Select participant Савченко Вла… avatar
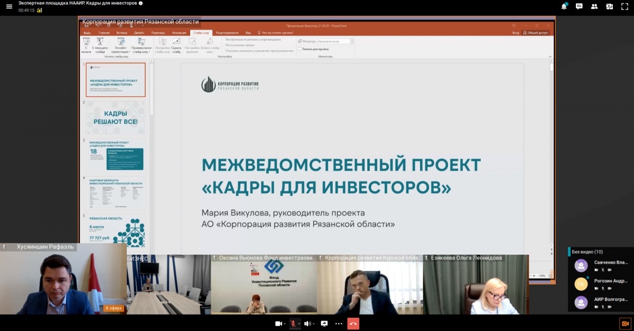 coord(581,265)
